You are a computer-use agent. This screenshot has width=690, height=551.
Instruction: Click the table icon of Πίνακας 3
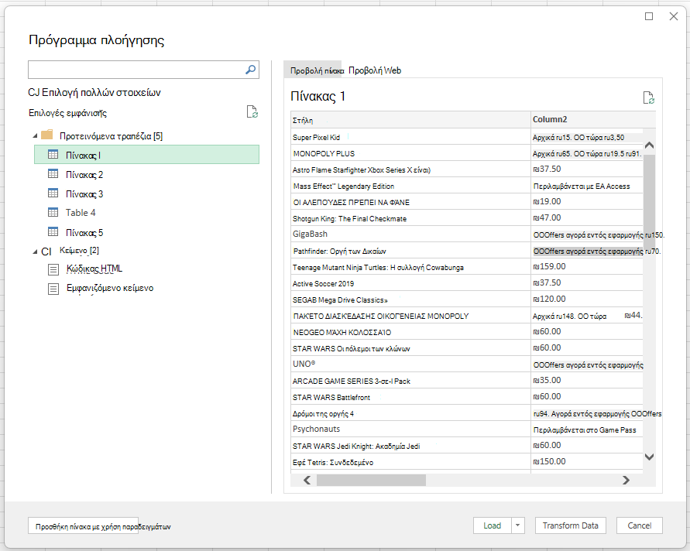coord(53,193)
